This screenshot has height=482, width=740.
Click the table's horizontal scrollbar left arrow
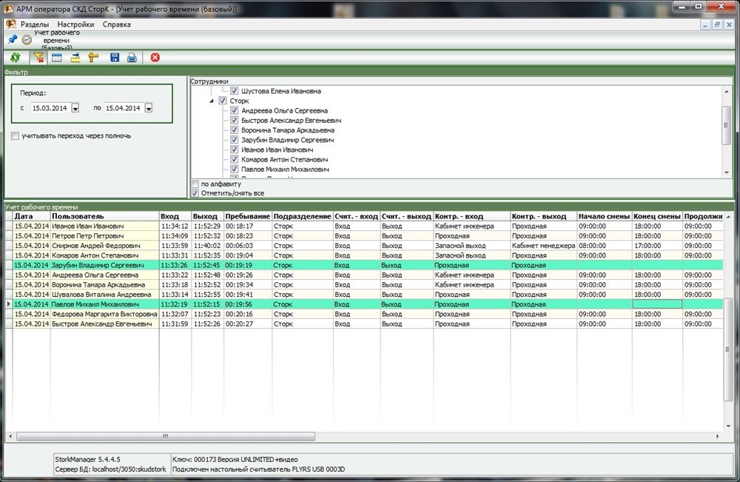(x=10, y=437)
